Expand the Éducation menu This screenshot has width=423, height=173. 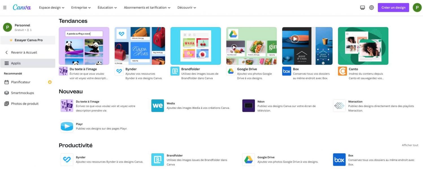pos(107,8)
